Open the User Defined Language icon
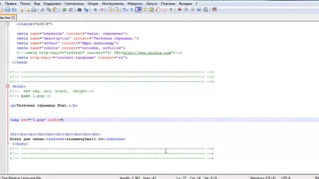The height and width of the screenshot is (179, 319). click(145, 9)
